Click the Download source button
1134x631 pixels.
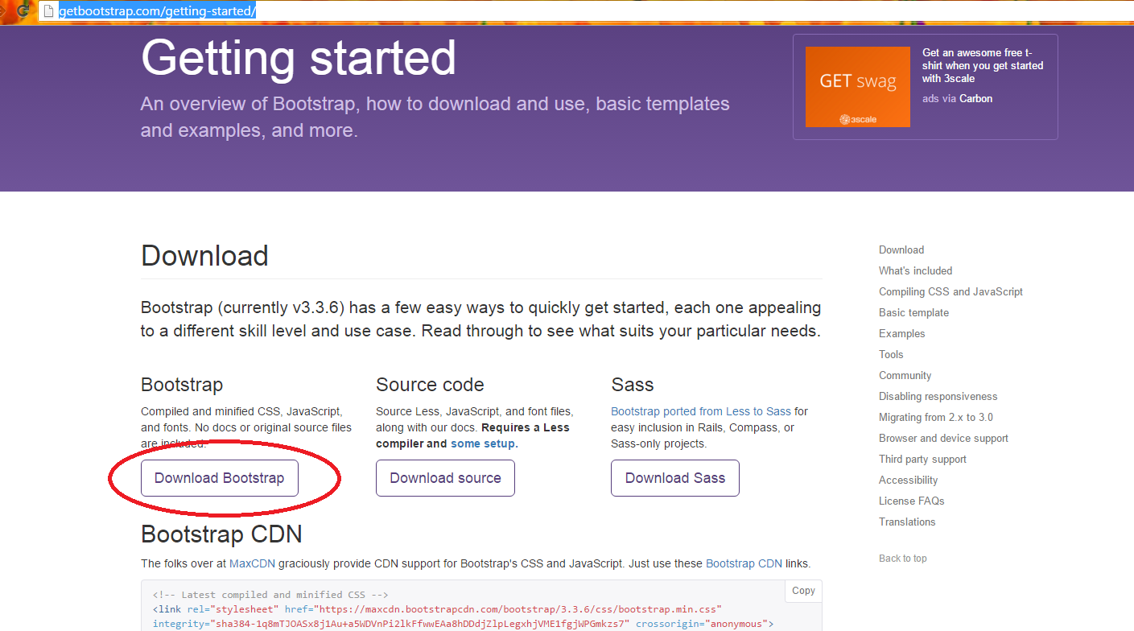point(445,477)
